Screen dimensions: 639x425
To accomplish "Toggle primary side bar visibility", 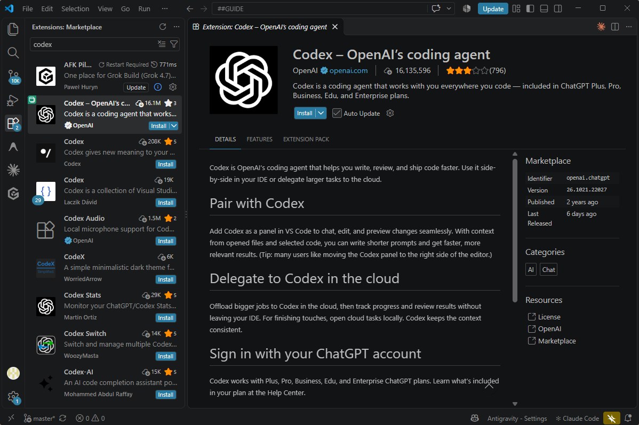I will 530,9.
